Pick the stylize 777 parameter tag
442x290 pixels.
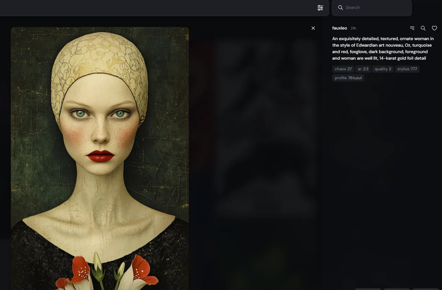coord(407,69)
